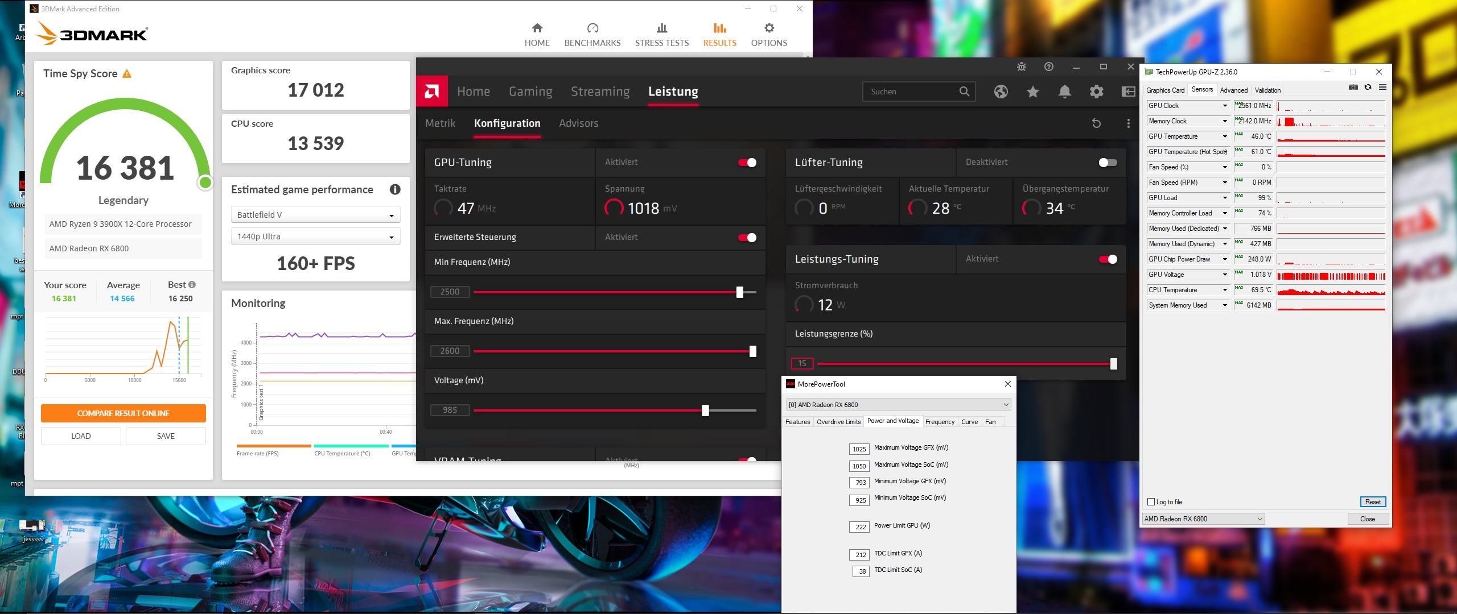This screenshot has height=614, width=1457.
Task: Open the HOME tab in 3DMark
Action: tap(537, 35)
